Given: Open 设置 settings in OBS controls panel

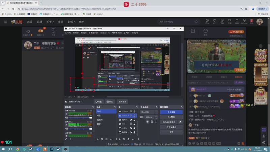Looking at the screenshot, I should pos(171,132).
